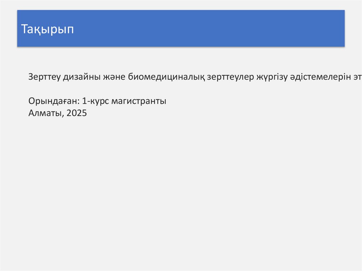Click the word "Орындаған:"
The height and width of the screenshot is (271, 362).
(x=54, y=101)
